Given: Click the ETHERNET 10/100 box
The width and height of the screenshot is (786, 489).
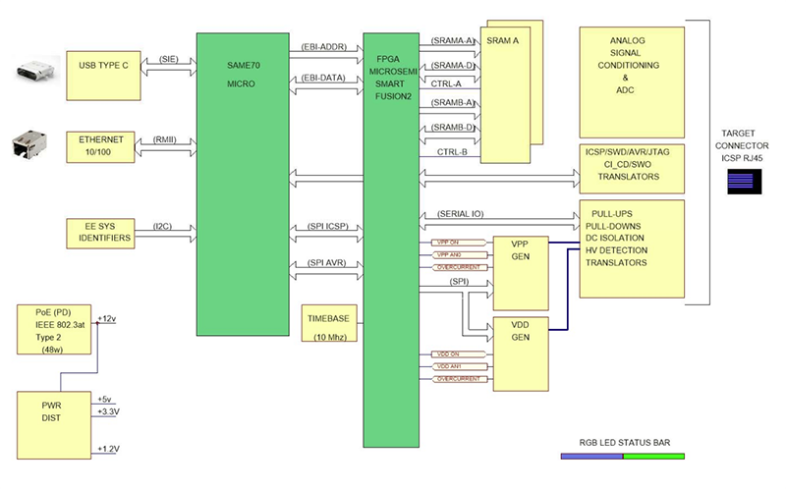Looking at the screenshot, I should (x=103, y=147).
